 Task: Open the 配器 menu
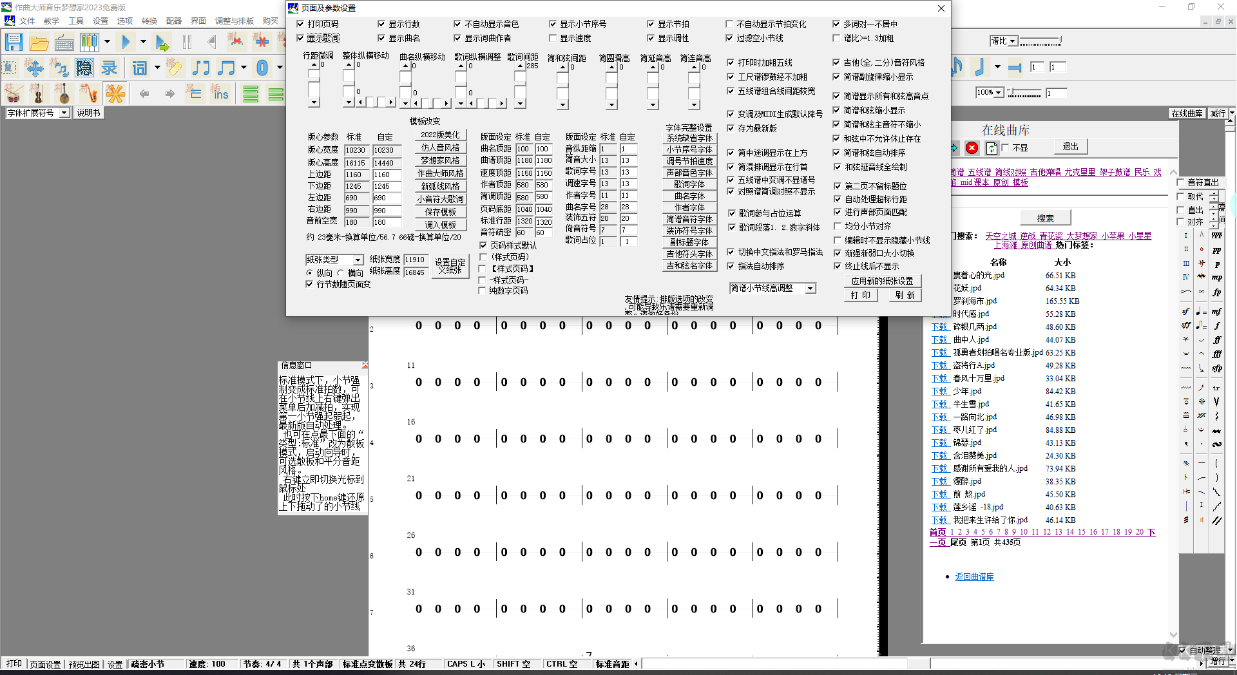[174, 21]
